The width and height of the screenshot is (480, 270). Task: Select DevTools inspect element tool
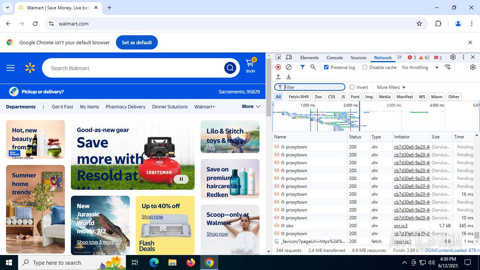tap(278, 57)
